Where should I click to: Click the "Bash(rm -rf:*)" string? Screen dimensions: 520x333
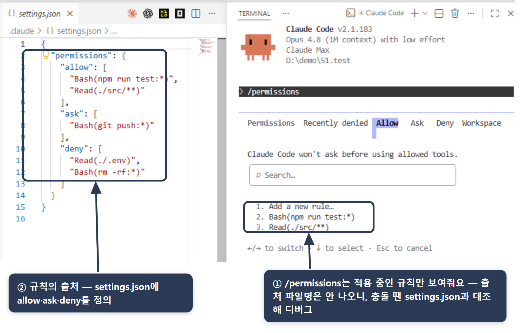107,172
